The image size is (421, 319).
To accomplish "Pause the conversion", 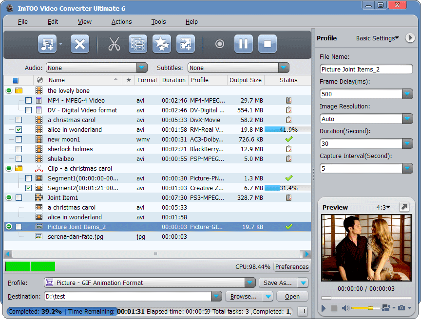I will 244,44.
